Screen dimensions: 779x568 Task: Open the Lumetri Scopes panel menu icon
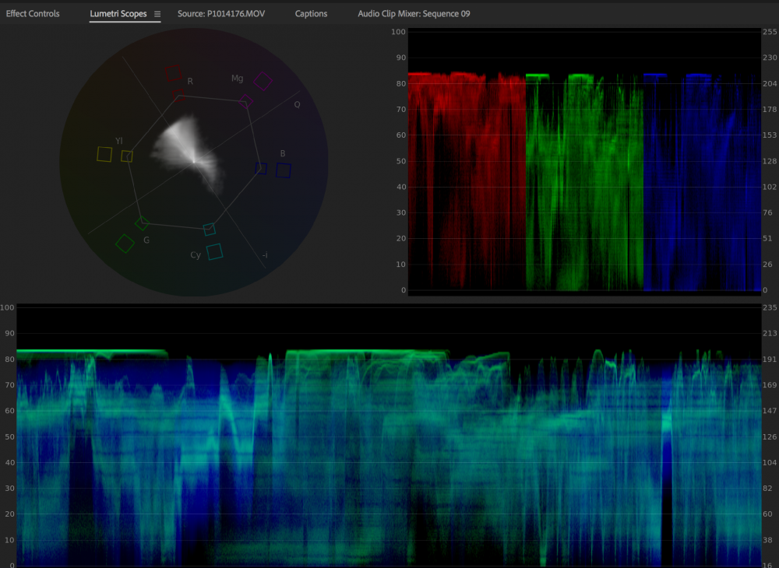[x=157, y=14]
